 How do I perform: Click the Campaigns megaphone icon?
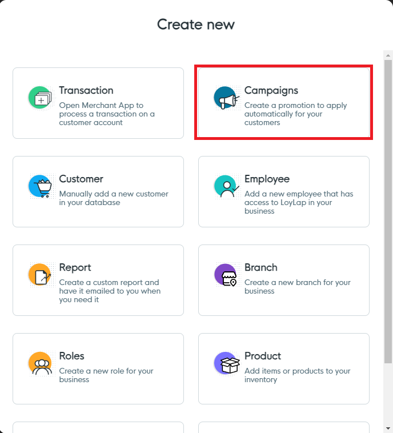225,98
